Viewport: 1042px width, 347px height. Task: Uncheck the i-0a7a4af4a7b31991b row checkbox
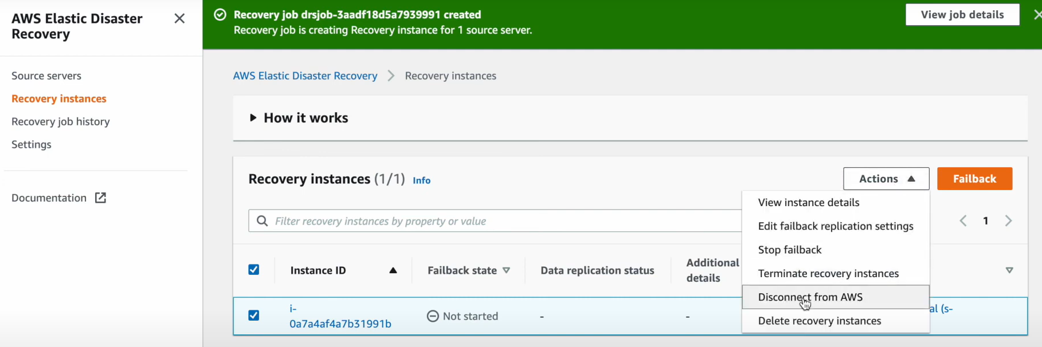coord(254,316)
